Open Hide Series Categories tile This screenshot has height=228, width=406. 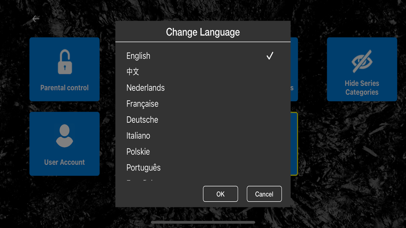(x=362, y=69)
